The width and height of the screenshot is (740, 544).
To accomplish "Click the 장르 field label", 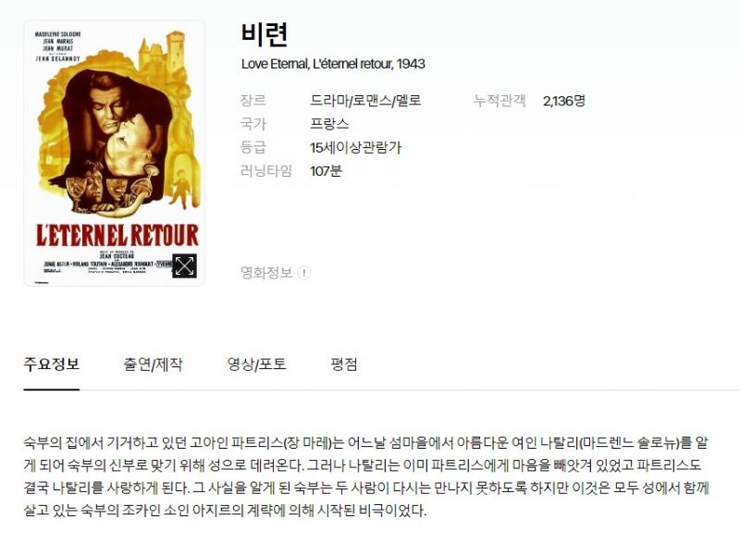I will pos(253,101).
